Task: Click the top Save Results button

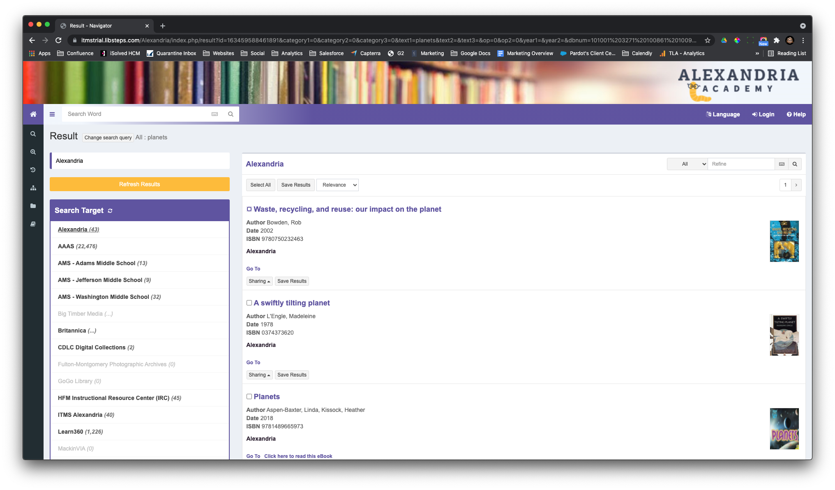Action: pyautogui.click(x=296, y=185)
